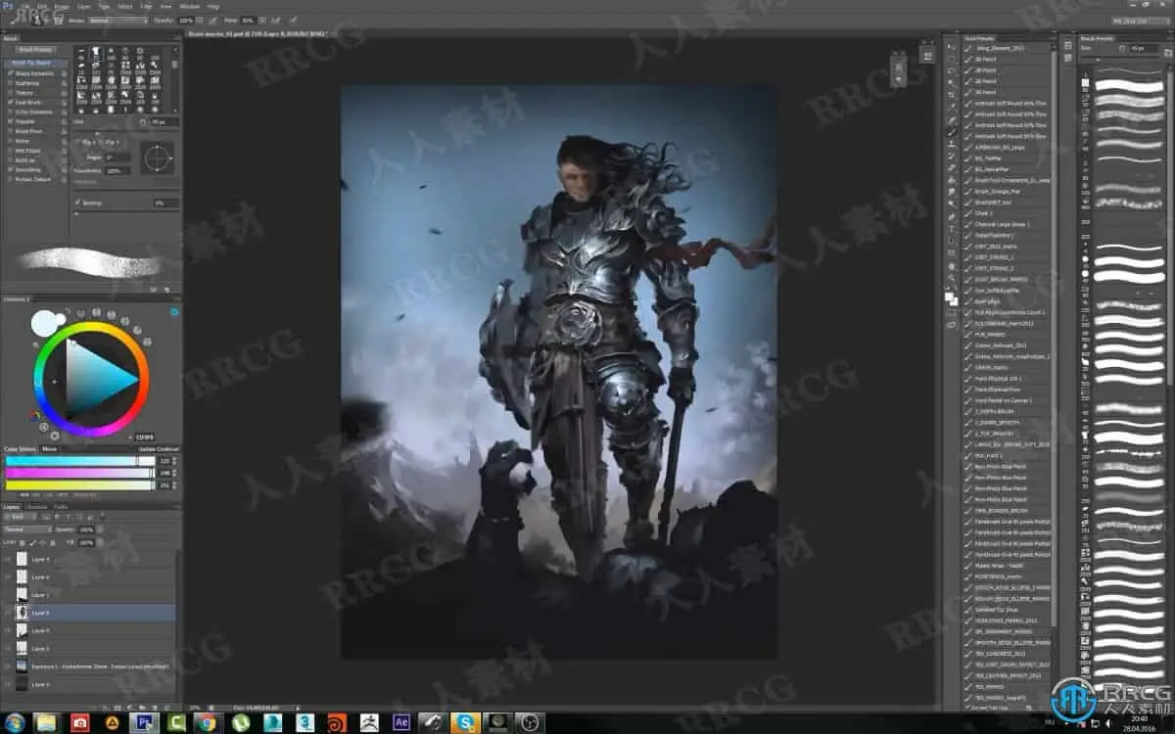Adjust the cyan color slider
Image resolution: width=1175 pixels, height=734 pixels.
79,461
